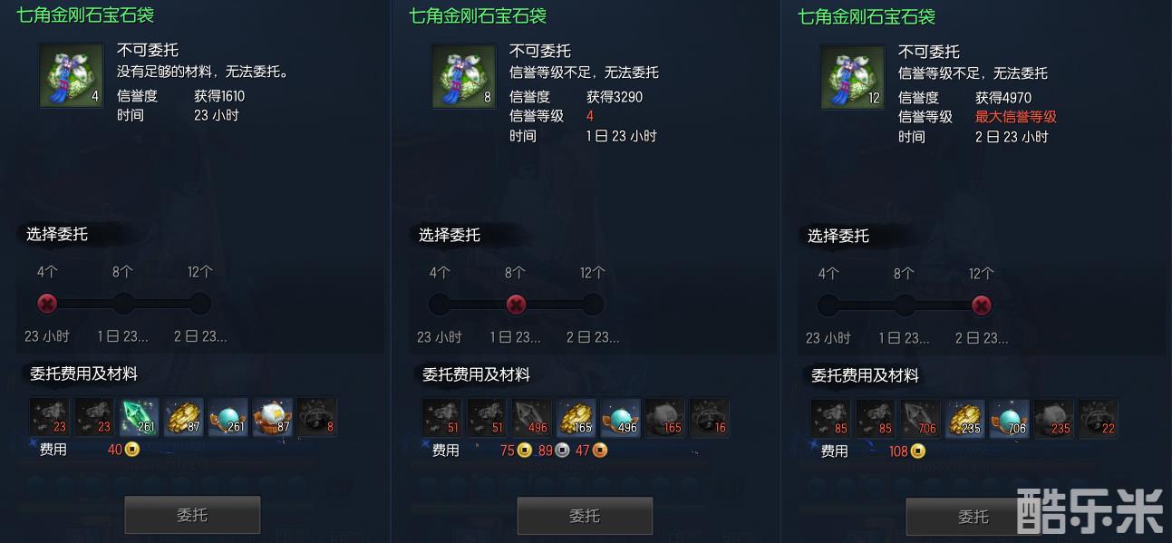
Task: Click gold ore material showing 235
Action: pos(964,419)
